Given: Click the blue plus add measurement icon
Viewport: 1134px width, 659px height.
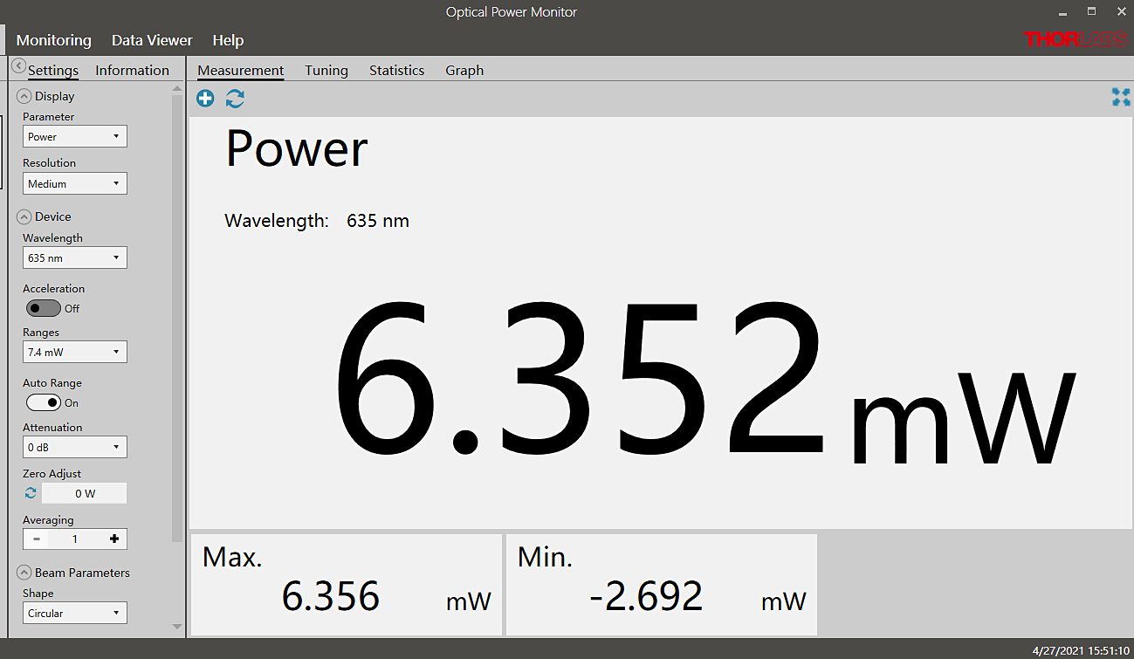Looking at the screenshot, I should click(205, 99).
